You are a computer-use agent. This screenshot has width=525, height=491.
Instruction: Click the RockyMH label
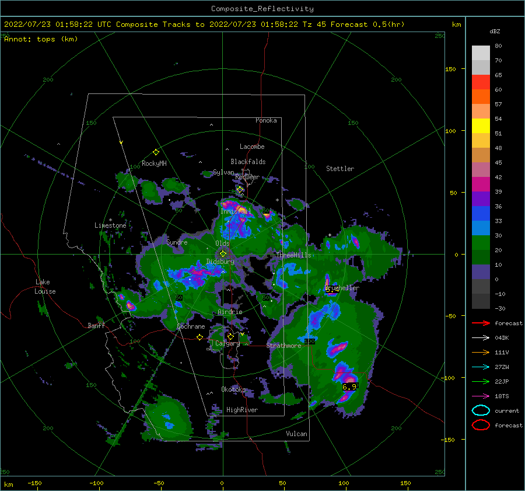coord(154,163)
